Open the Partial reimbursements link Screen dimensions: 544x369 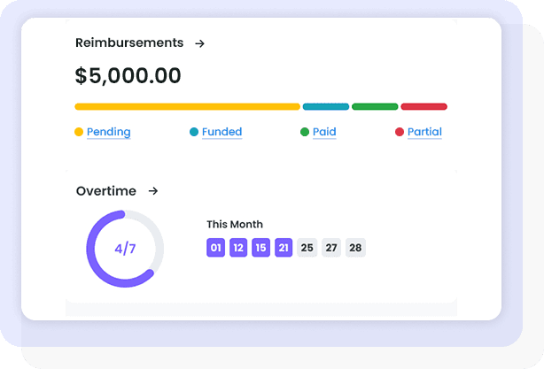[424, 132]
